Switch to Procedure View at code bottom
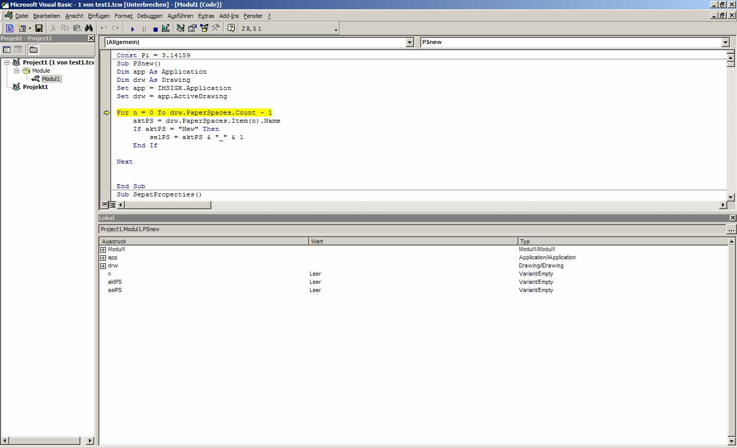 [104, 205]
